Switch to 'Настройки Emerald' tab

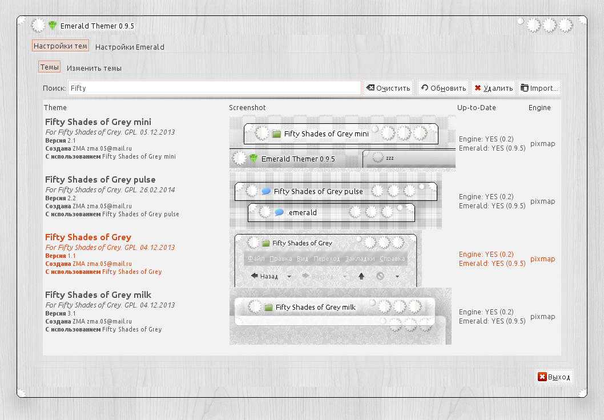pyautogui.click(x=130, y=47)
